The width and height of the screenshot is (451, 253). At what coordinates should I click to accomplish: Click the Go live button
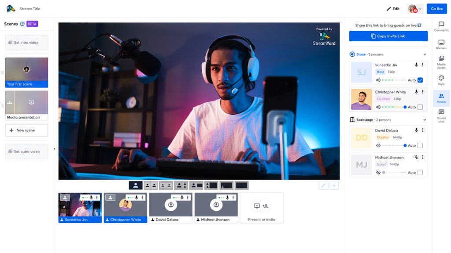coord(436,9)
